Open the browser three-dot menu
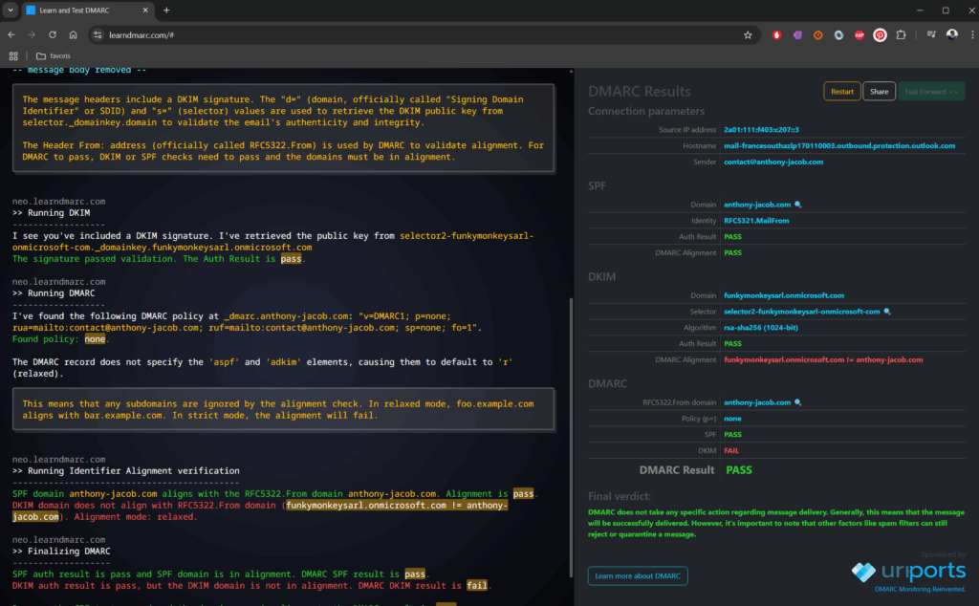 (972, 35)
